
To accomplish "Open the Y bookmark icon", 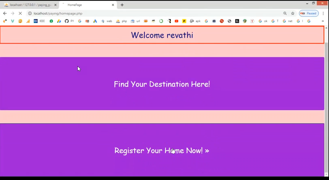I will 252,21.
